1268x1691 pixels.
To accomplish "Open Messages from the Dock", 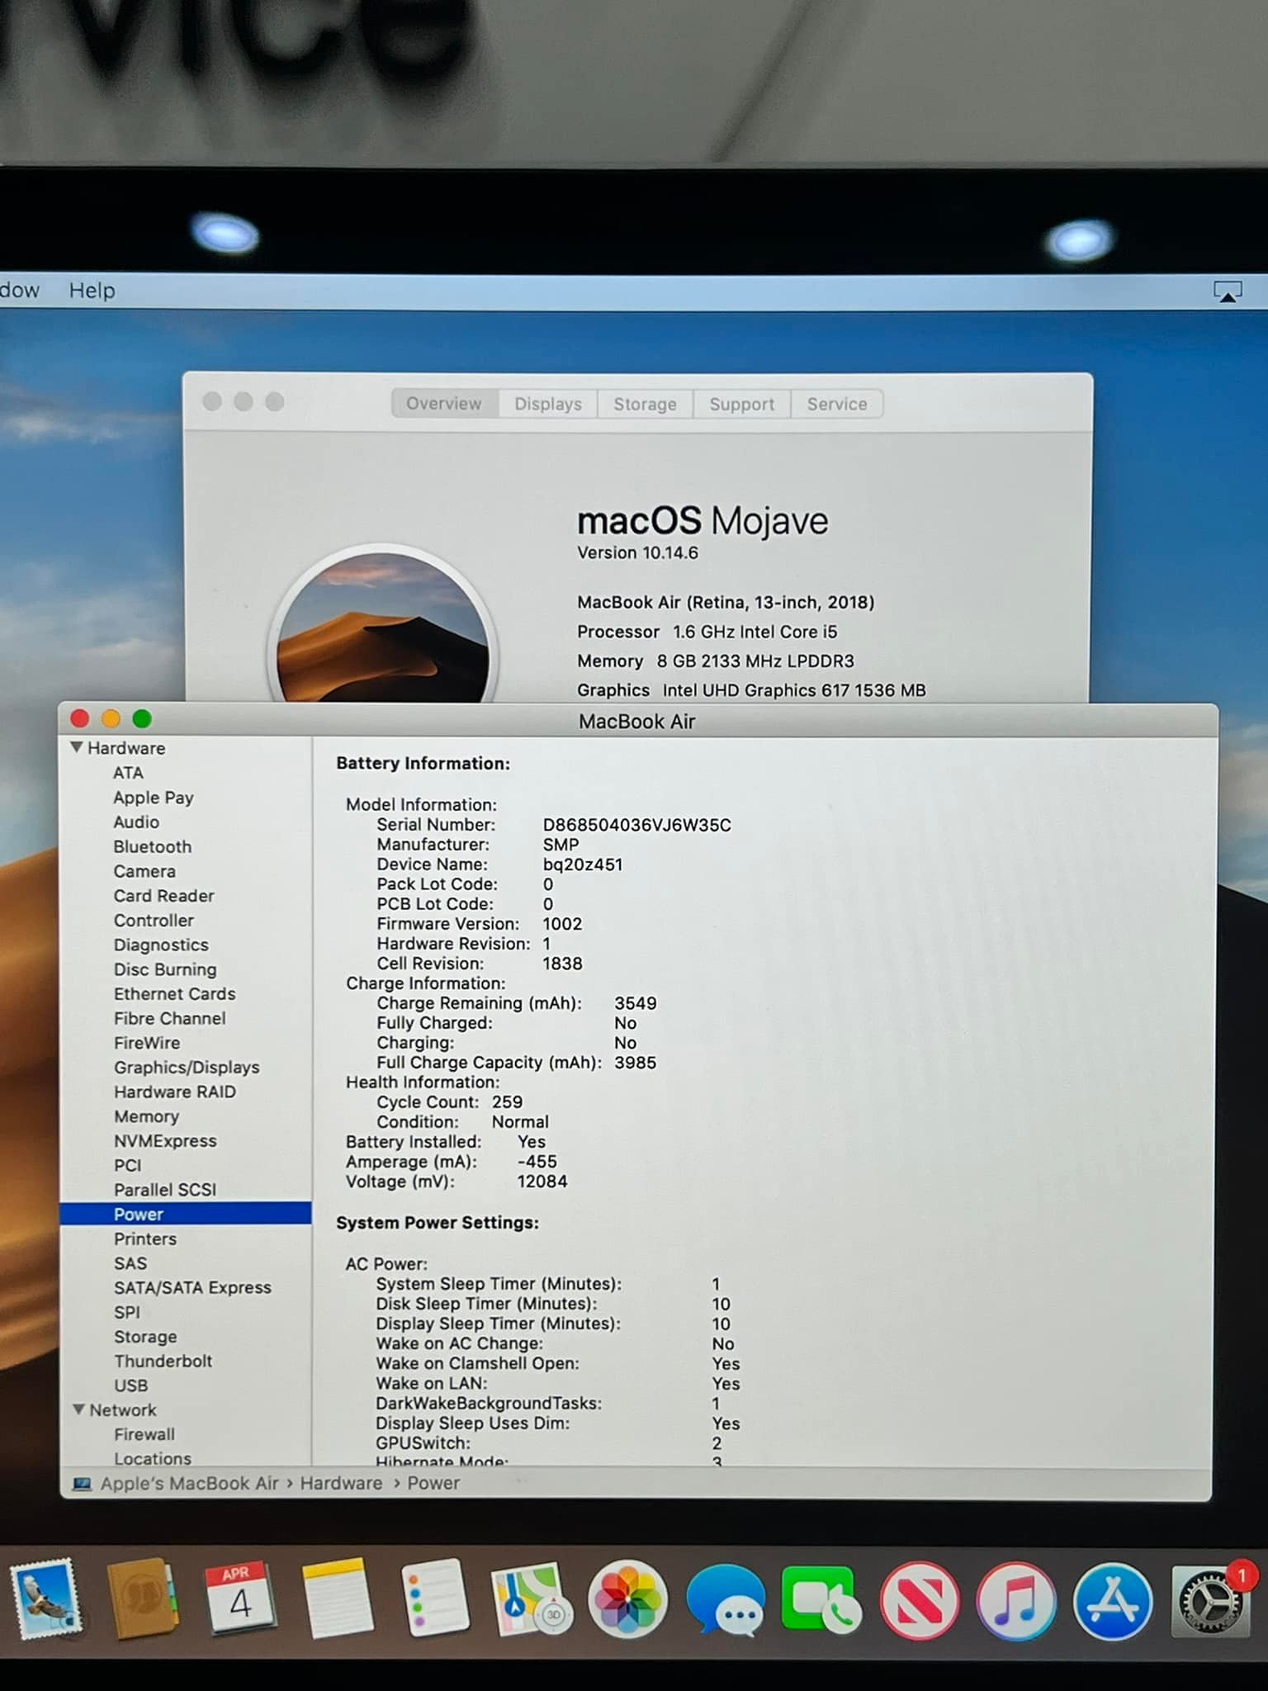I will click(725, 1599).
